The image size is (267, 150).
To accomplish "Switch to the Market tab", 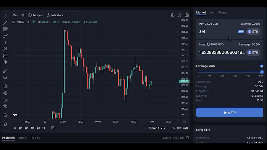I will click(x=201, y=13).
